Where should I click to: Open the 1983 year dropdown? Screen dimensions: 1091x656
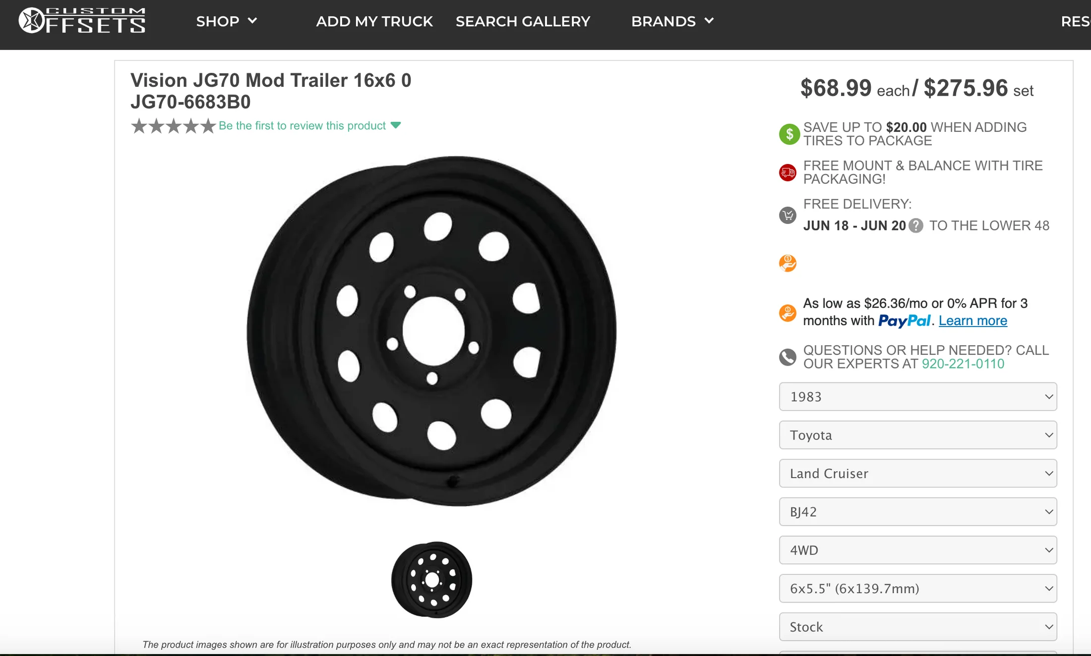tap(917, 396)
